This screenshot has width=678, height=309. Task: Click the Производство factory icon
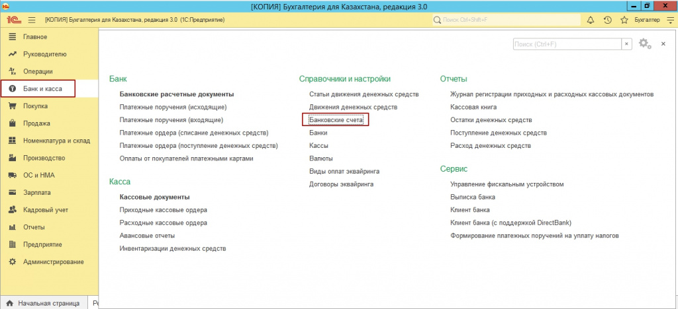(13, 158)
